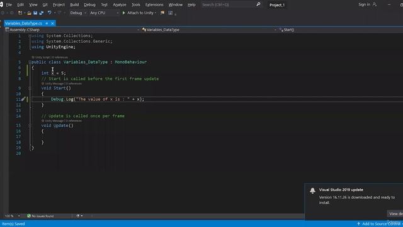Open the Any CPU platform dropdown
The width and height of the screenshot is (403, 227).
[104, 13]
